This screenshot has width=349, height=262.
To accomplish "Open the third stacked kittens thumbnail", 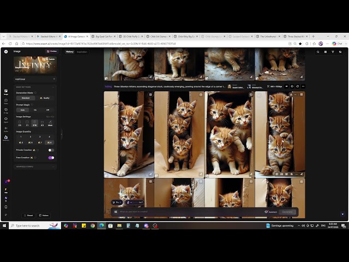I will [x=229, y=134].
